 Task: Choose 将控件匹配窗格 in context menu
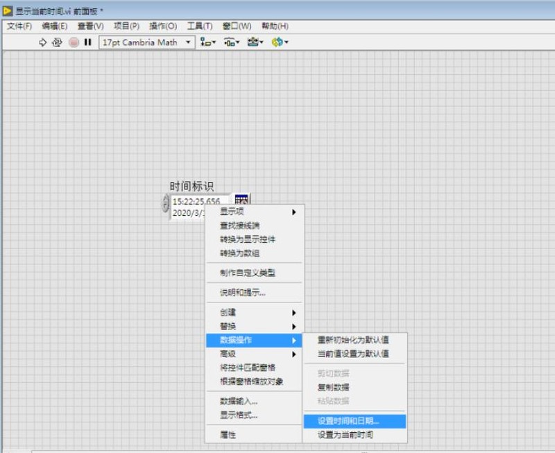(254, 368)
